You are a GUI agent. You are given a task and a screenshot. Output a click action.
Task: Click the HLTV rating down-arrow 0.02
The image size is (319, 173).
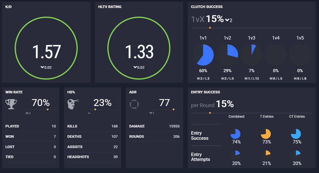click(x=139, y=67)
